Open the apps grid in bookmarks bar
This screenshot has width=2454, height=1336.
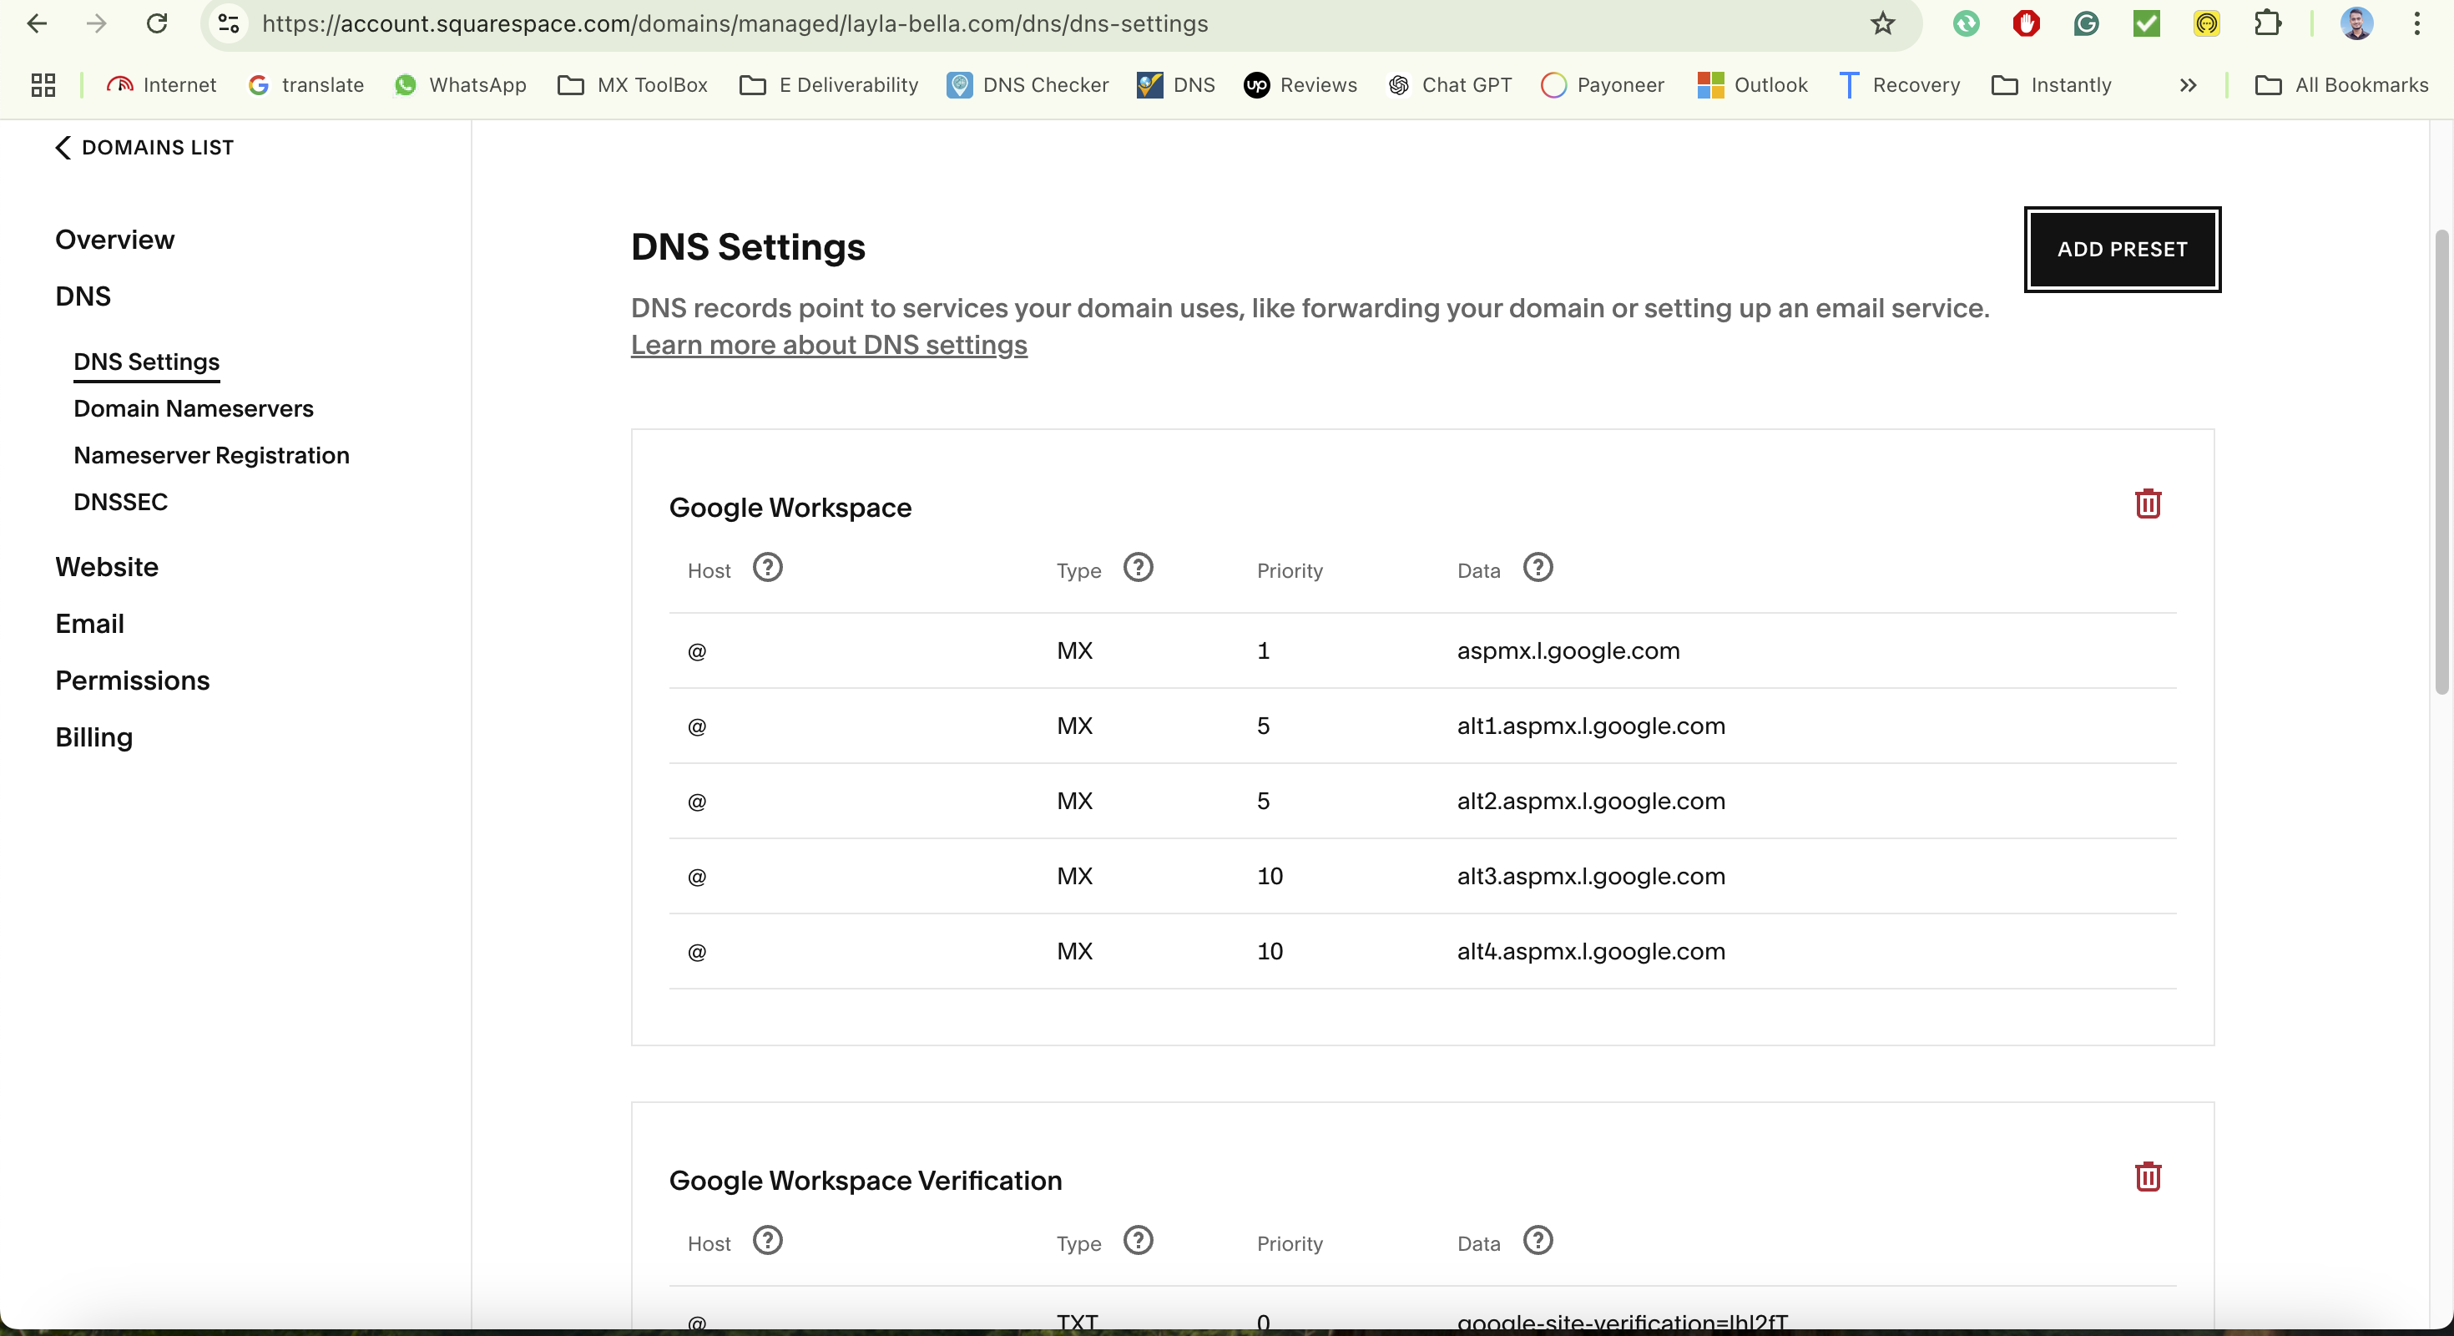[43, 85]
